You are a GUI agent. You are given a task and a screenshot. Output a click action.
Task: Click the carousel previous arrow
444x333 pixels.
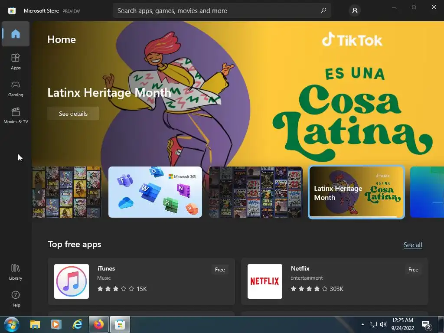pyautogui.click(x=39, y=192)
